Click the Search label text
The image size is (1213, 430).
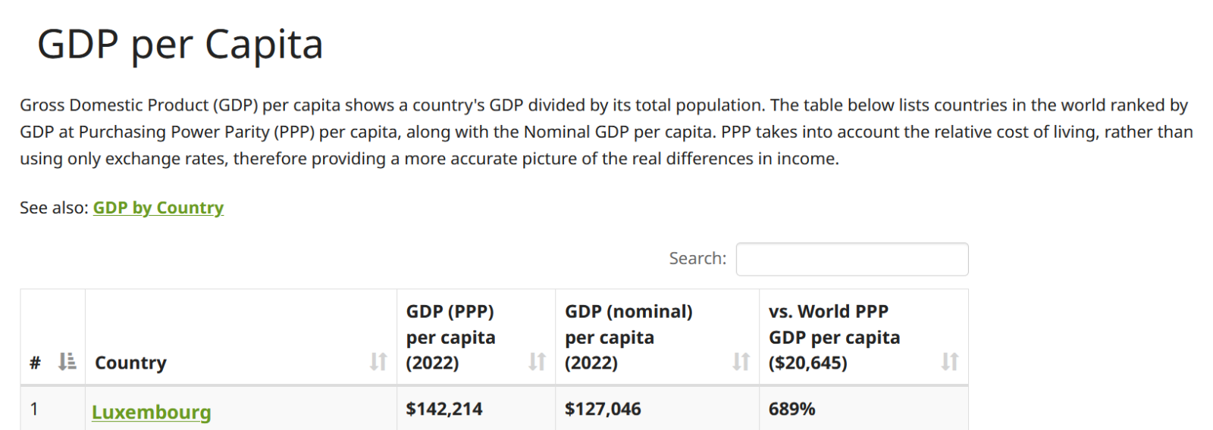(x=697, y=259)
